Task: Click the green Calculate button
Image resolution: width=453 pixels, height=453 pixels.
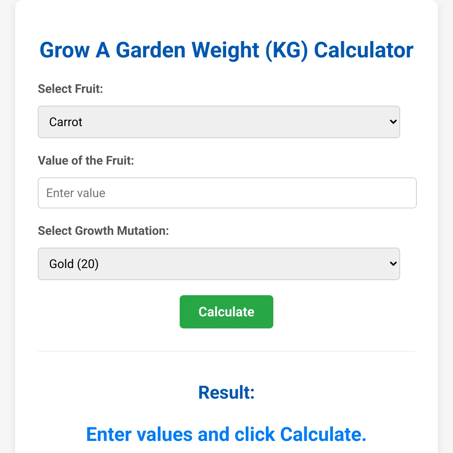Action: pyautogui.click(x=226, y=312)
